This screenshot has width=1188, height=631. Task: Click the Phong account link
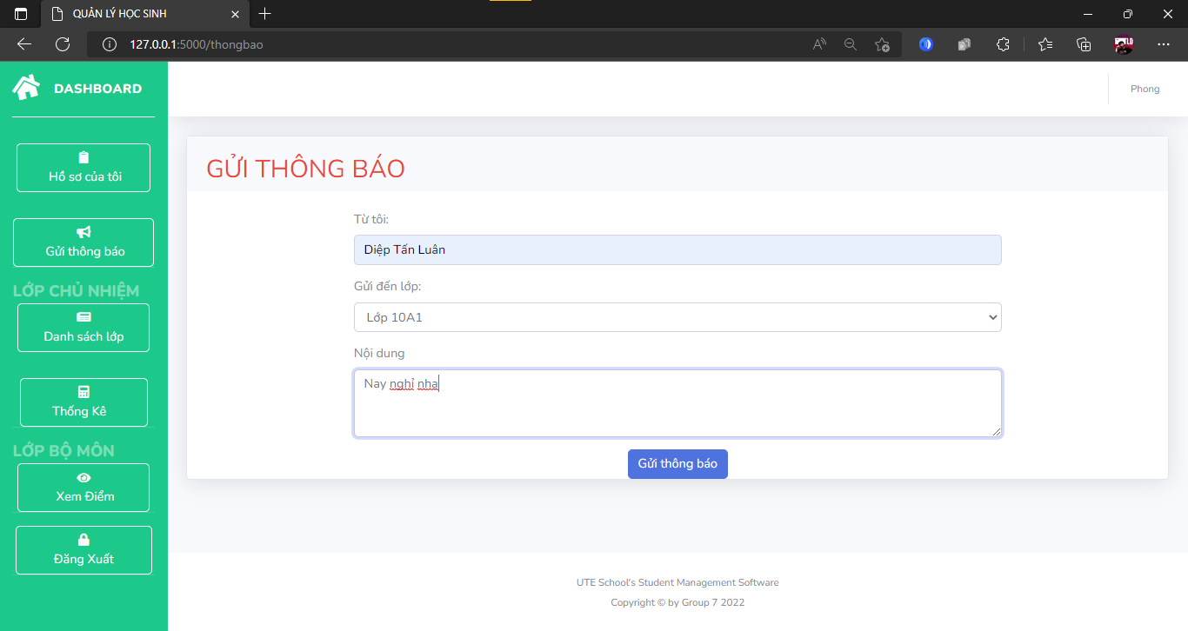tap(1145, 88)
